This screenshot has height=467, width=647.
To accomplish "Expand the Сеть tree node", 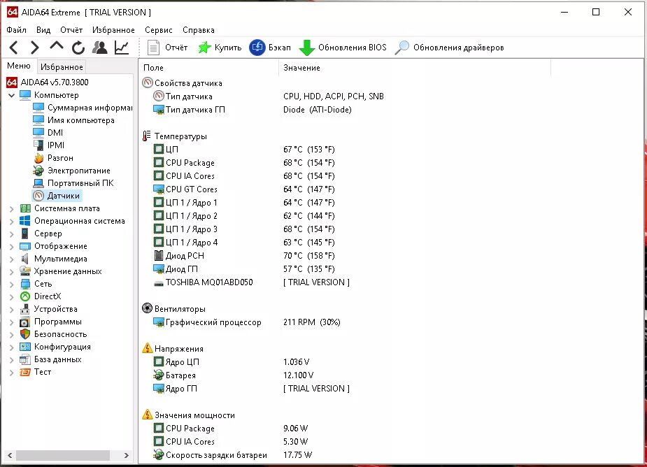I will pos(12,285).
